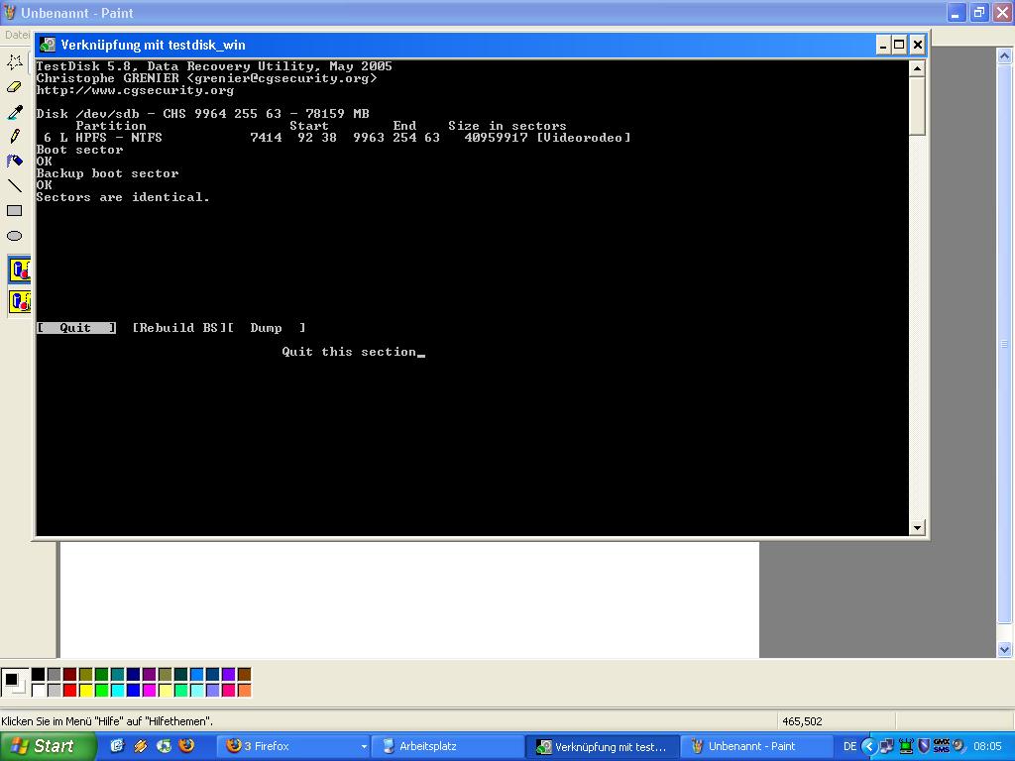
Task: Activate the Airbrush spray tool
Action: [14, 162]
